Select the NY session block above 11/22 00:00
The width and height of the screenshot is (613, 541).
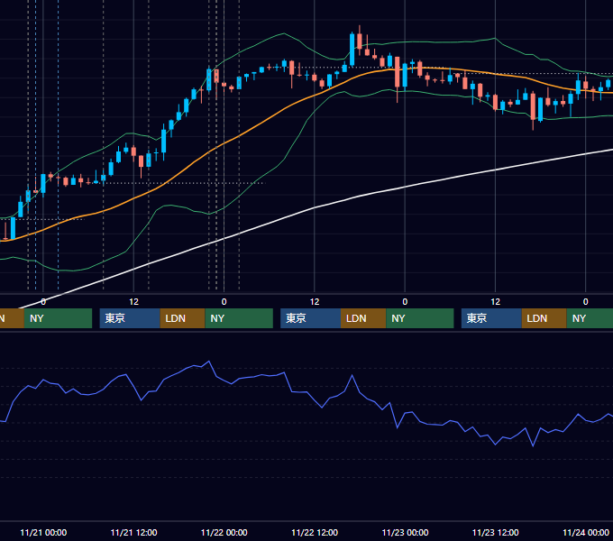(239, 318)
